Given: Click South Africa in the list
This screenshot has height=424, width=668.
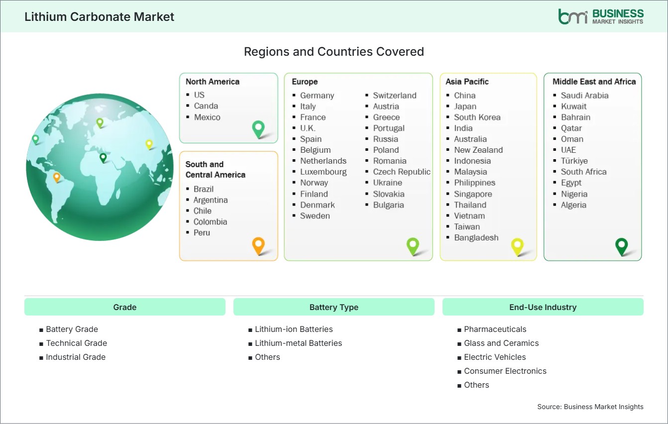Looking at the screenshot, I should tap(584, 172).
